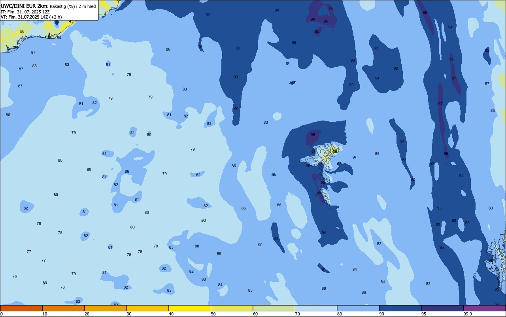The height and width of the screenshot is (317, 506).
Task: Choose the purple legend swatch above 99.9
Action: pos(484,308)
